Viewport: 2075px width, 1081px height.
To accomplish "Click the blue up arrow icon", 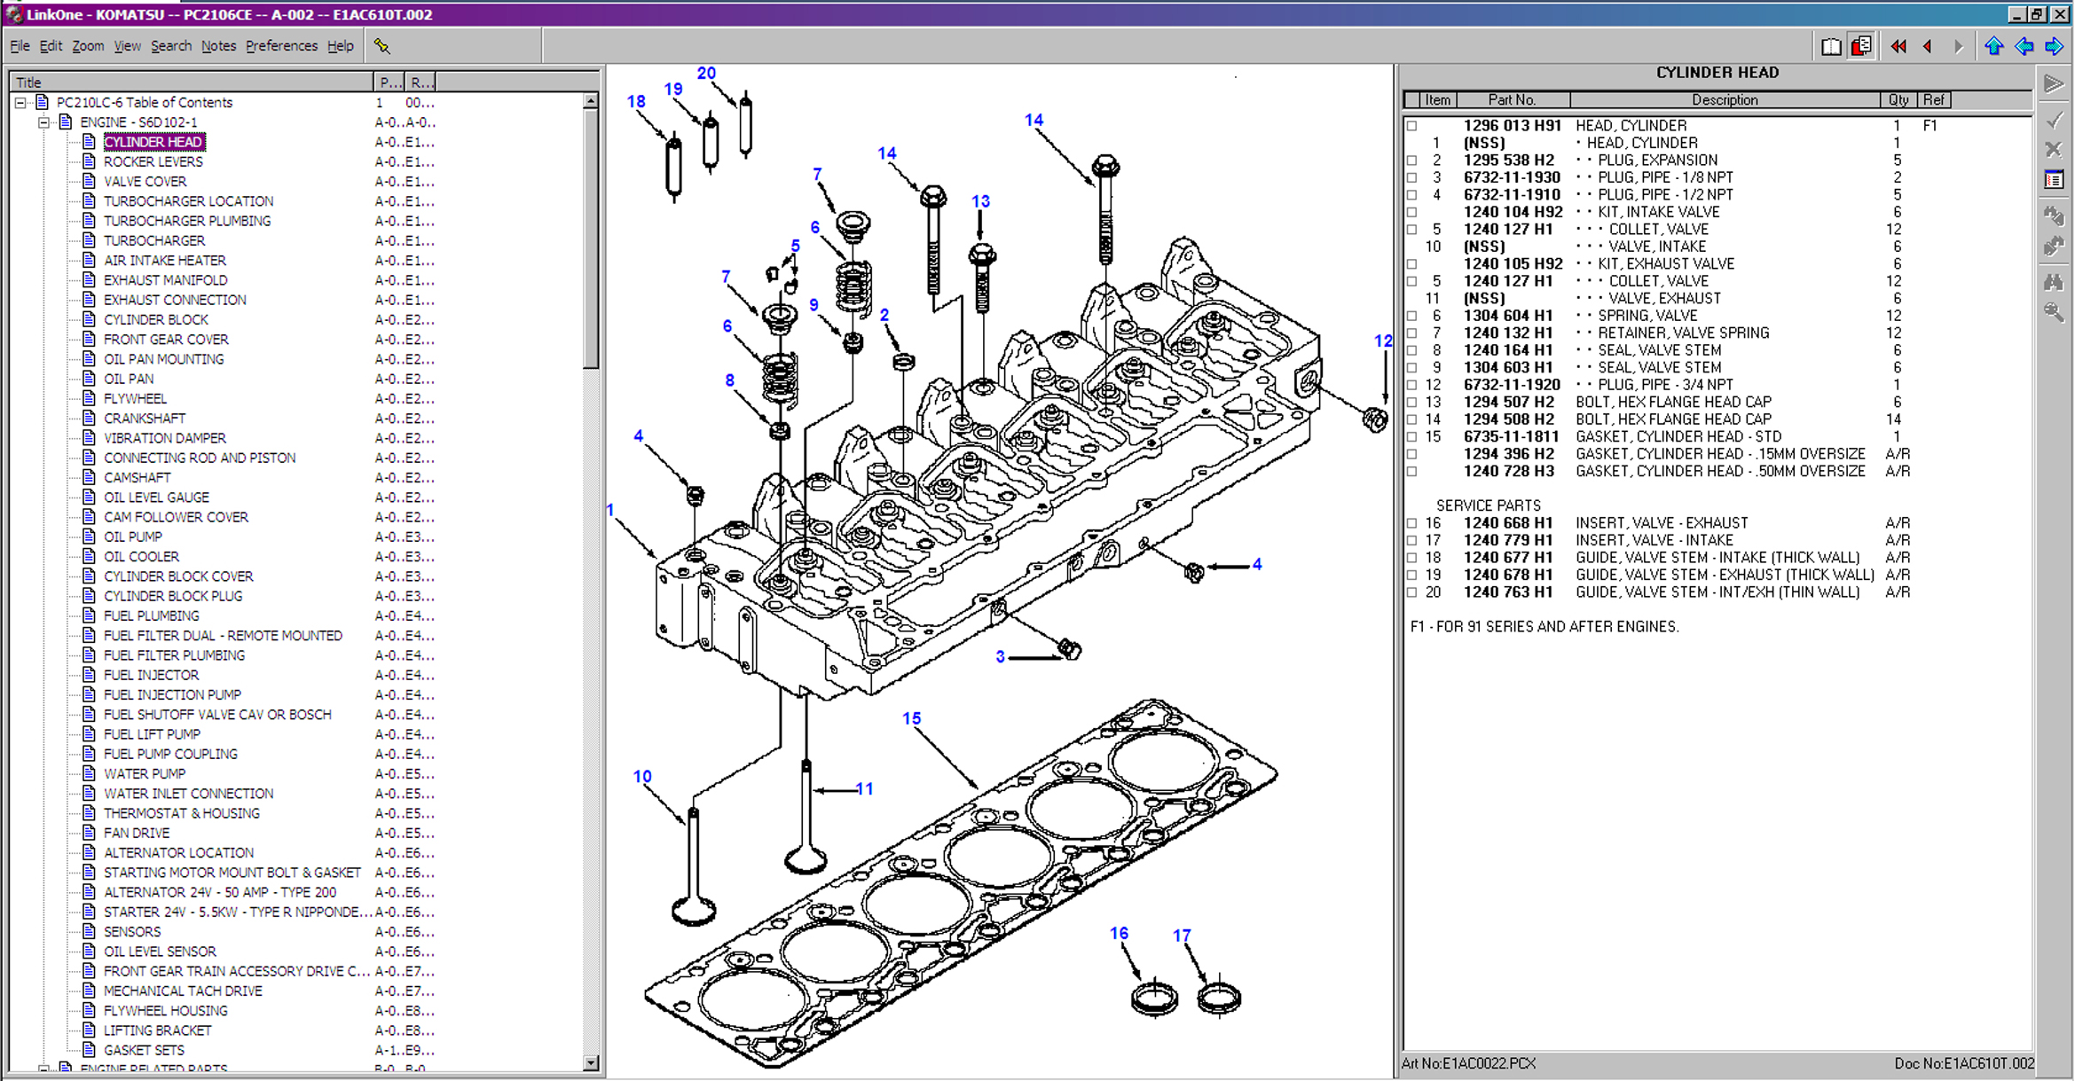I will click(x=1993, y=46).
